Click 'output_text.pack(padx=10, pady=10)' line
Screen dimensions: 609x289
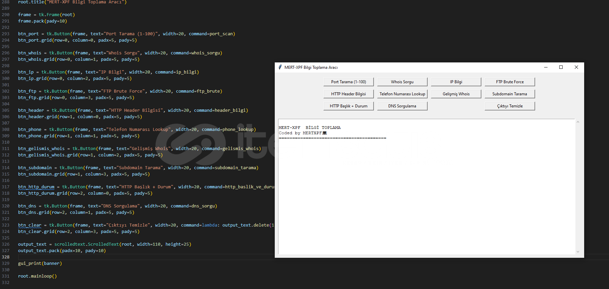(x=62, y=251)
